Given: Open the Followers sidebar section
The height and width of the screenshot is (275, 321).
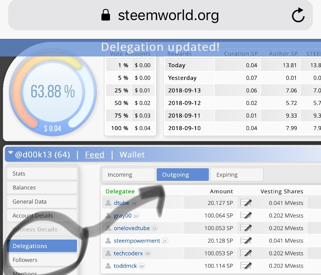Looking at the screenshot, I should pyautogui.click(x=42, y=260).
